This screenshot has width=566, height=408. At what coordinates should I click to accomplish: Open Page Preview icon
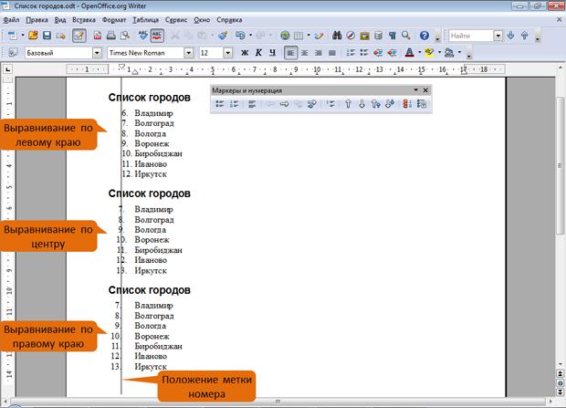pos(125,36)
